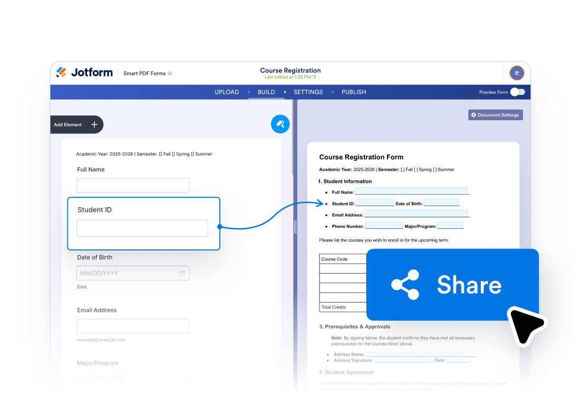This screenshot has height=405, width=582.
Task: Go to the SETTINGS tab
Action: click(308, 92)
